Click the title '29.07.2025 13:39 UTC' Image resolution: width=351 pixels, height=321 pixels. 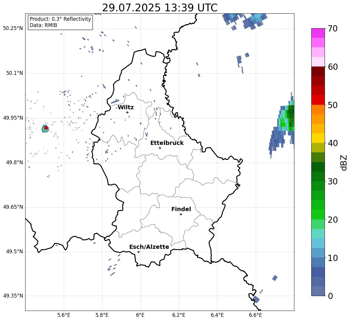(160, 8)
